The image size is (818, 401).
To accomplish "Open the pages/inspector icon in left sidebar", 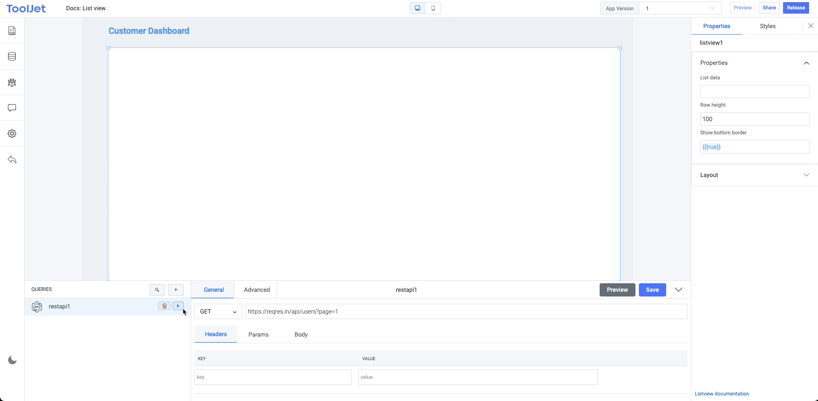I will (x=12, y=31).
